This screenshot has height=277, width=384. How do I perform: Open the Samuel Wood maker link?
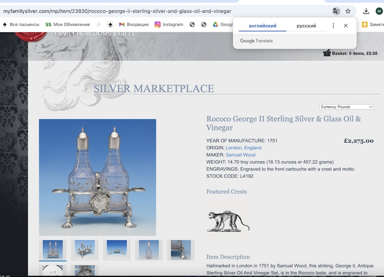click(240, 155)
